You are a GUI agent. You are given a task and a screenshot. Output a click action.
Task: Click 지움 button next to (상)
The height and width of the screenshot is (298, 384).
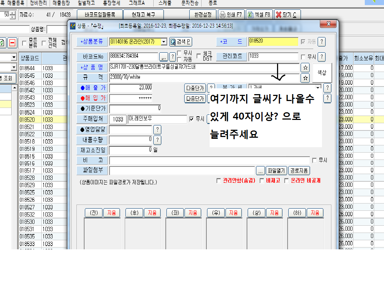[274, 213]
